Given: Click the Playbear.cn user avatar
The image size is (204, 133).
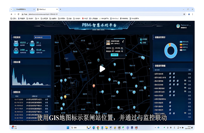Looking at the screenshot, I should click(x=178, y=26).
